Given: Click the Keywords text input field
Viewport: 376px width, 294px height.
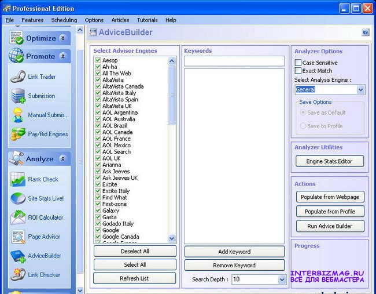Looking at the screenshot, I should tap(234, 61).
